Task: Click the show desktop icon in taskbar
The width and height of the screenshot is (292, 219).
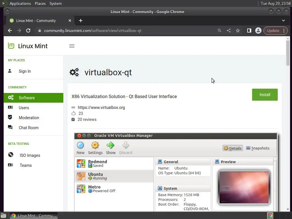Action: 3,216
